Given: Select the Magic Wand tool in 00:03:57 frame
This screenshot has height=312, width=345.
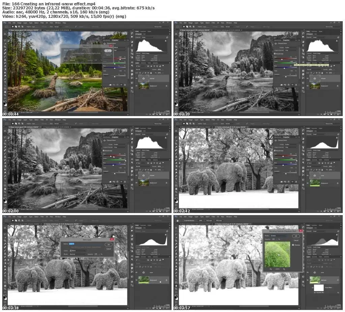Looking at the screenshot, I should click(x=176, y=238).
